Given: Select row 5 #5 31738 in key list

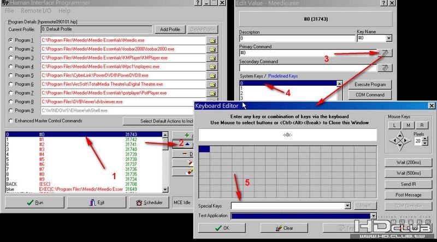Looking at the screenshot, I should [84, 160].
